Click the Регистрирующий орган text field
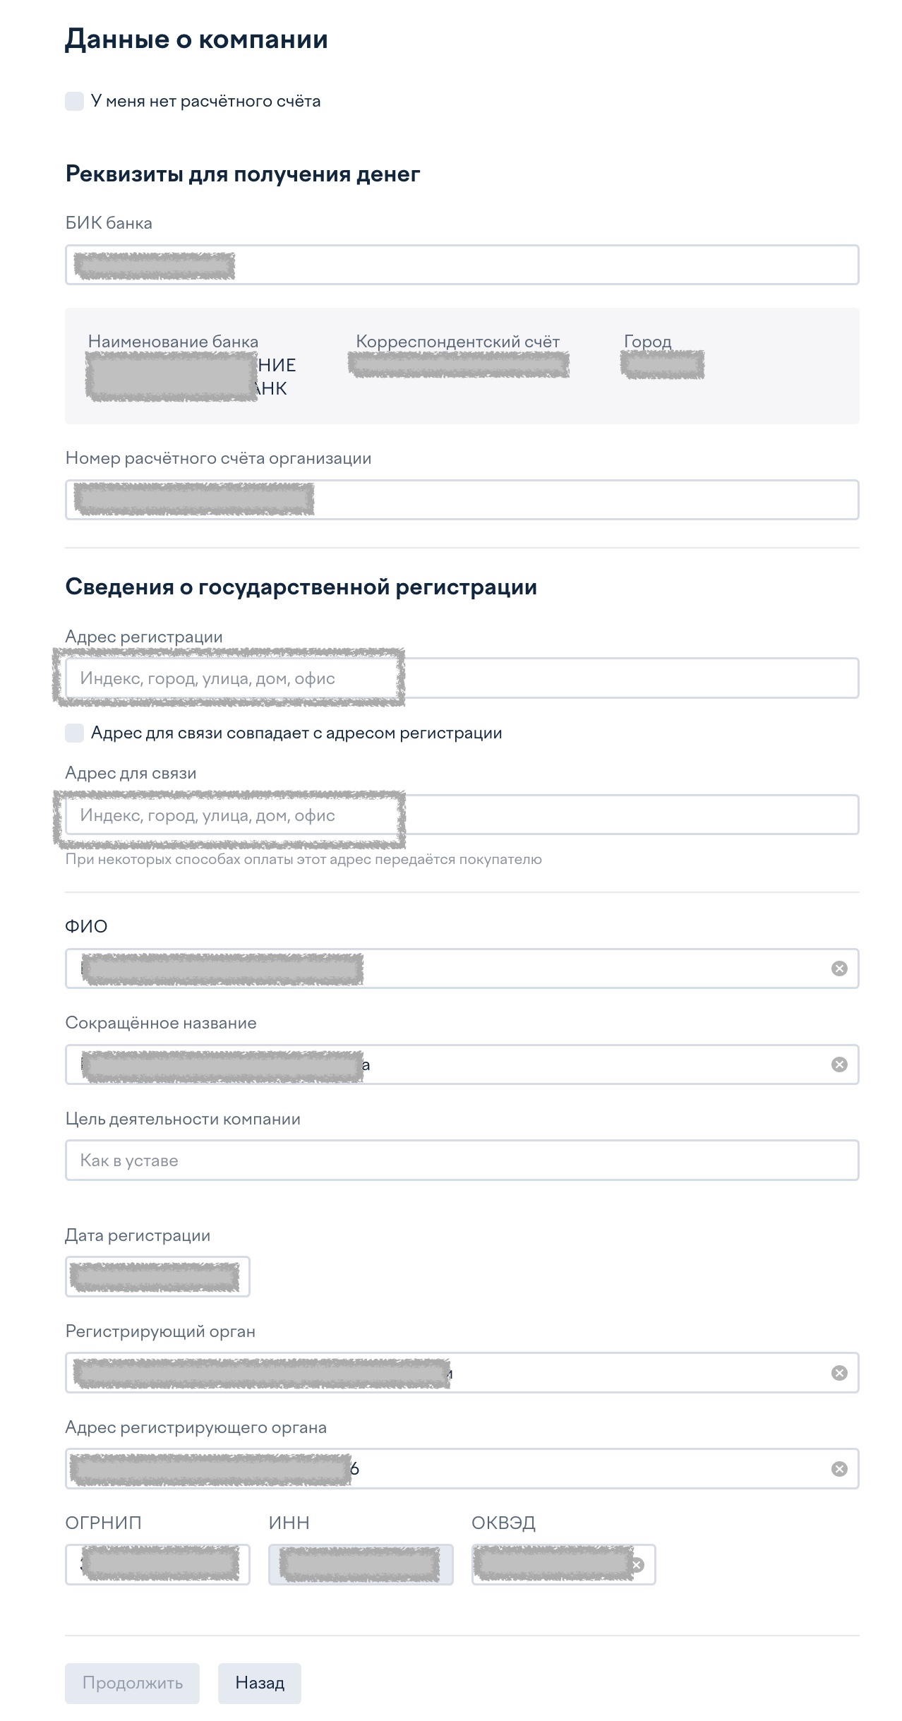Screen dimensions: 902x1721 462,1372
